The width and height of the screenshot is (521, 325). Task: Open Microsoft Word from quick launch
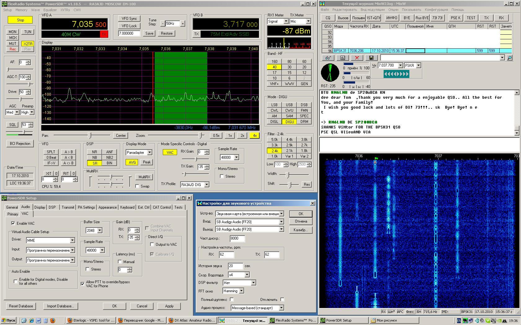pyautogui.click(x=38, y=321)
